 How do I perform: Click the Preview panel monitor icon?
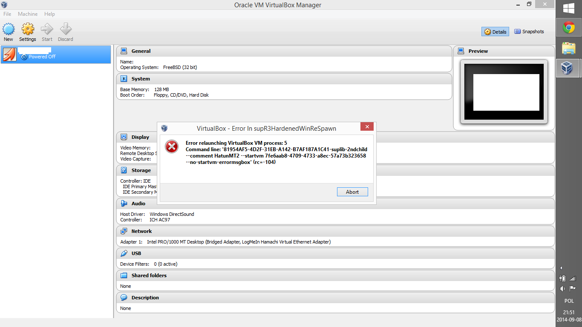pyautogui.click(x=461, y=51)
